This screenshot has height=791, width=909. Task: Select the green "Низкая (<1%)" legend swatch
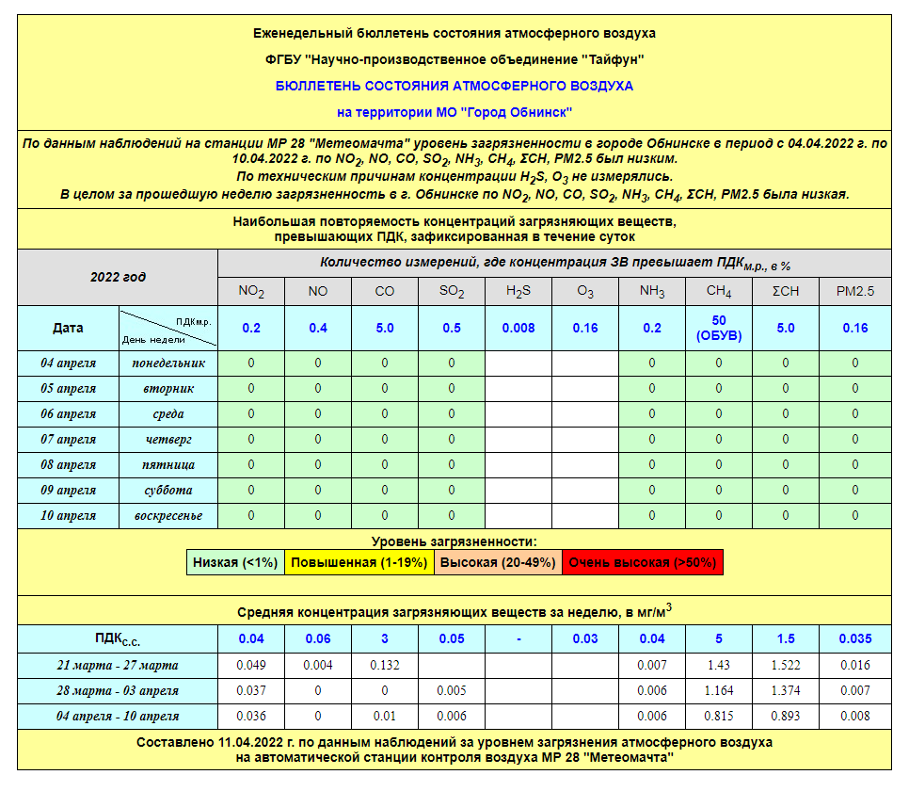235,563
